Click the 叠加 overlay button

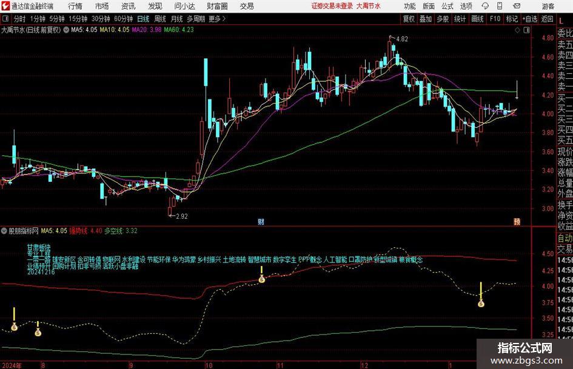point(426,19)
